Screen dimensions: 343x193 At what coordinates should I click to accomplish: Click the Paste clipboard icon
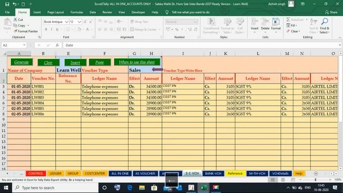point(7,23)
